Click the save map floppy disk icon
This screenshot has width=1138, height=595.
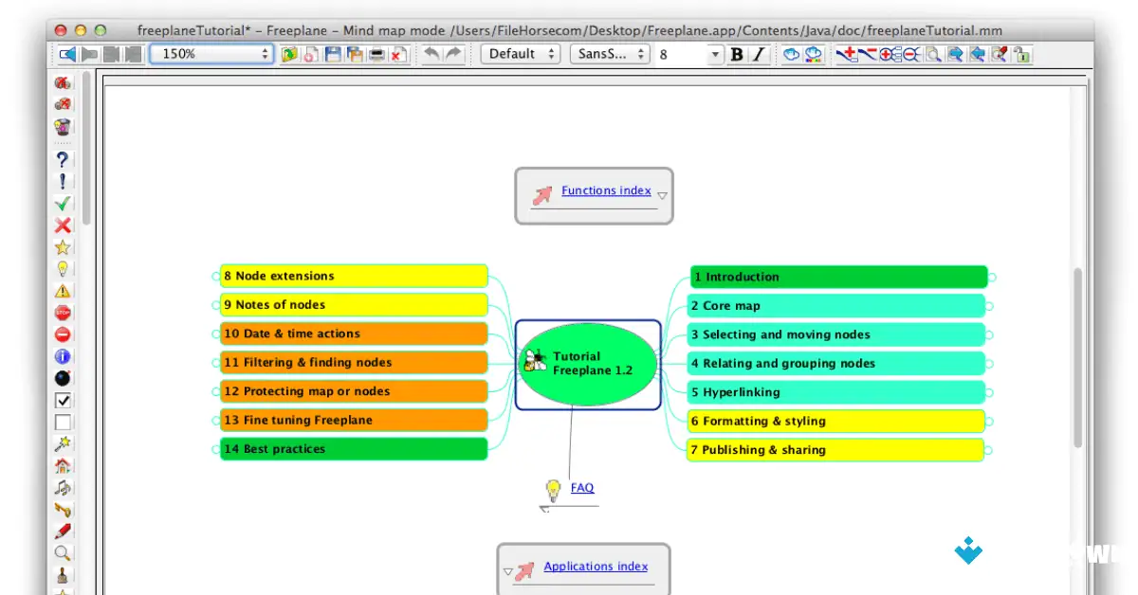(x=333, y=54)
